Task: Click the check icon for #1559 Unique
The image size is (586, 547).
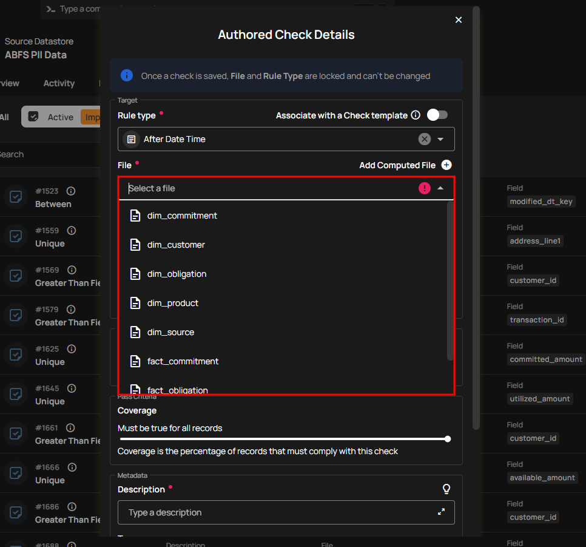Action: point(16,236)
